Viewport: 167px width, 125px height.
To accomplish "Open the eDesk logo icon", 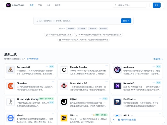I will coord(11,118).
